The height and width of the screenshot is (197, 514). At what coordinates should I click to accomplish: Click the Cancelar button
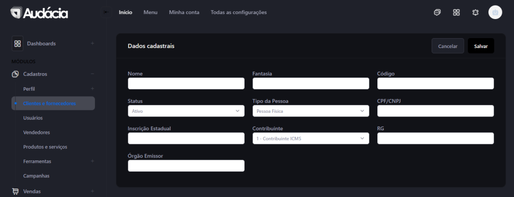pos(448,46)
